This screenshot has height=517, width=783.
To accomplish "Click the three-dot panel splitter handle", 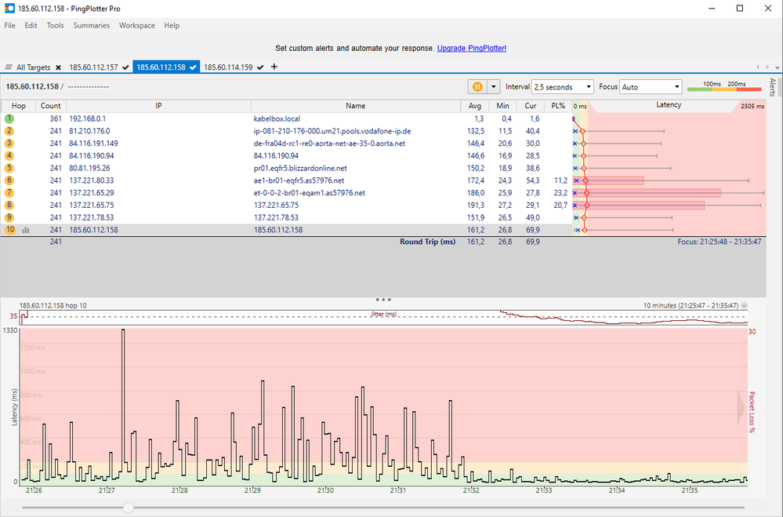I will click(384, 300).
